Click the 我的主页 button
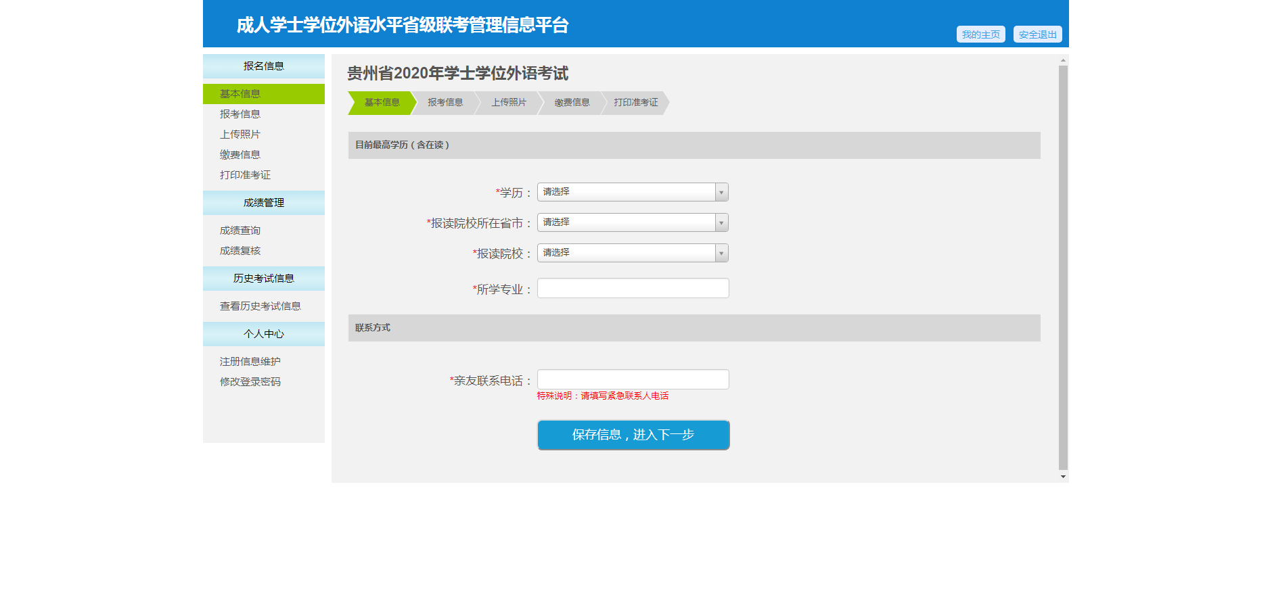Image resolution: width=1272 pixels, height=593 pixels. click(x=980, y=34)
